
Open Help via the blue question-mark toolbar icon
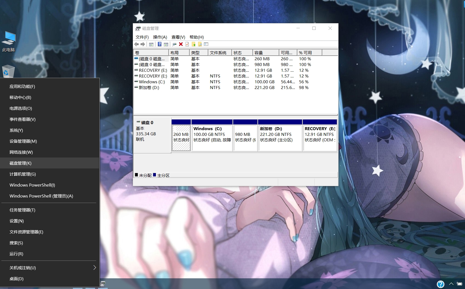(x=159, y=44)
